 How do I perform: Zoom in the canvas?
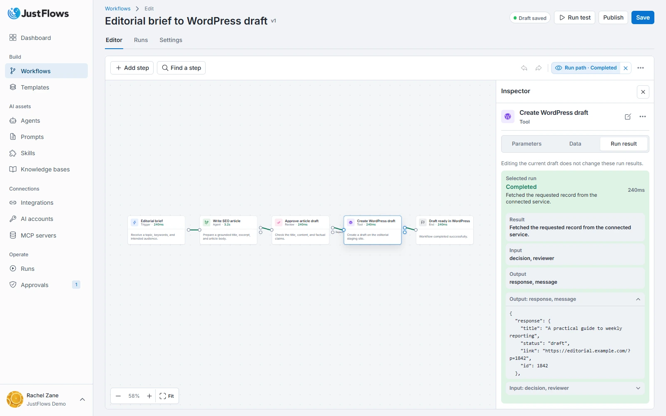149,396
